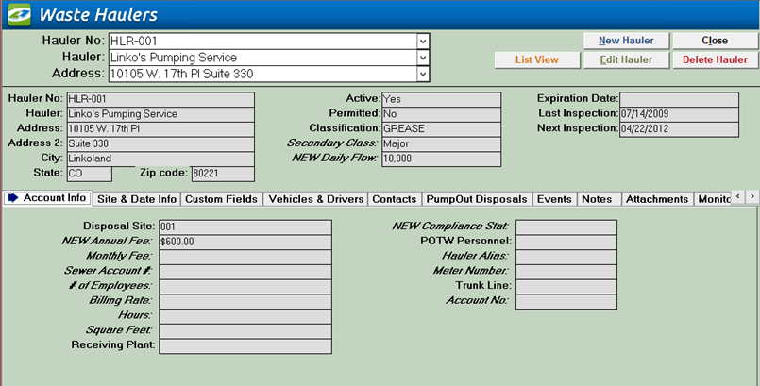Image resolution: width=760 pixels, height=386 pixels.
Task: Click Disposal Site field 001
Action: point(245,227)
